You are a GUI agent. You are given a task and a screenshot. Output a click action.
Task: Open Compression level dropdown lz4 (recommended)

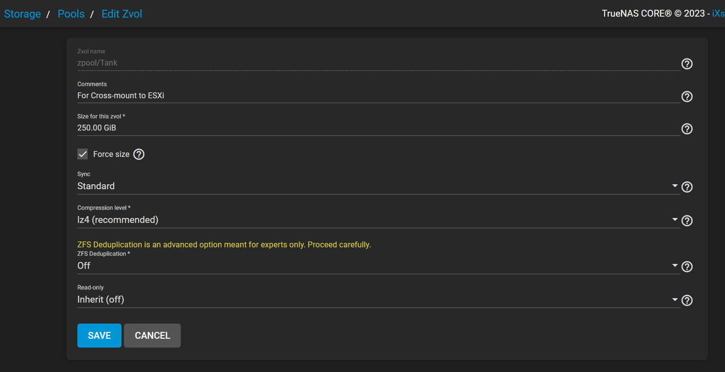(x=378, y=220)
